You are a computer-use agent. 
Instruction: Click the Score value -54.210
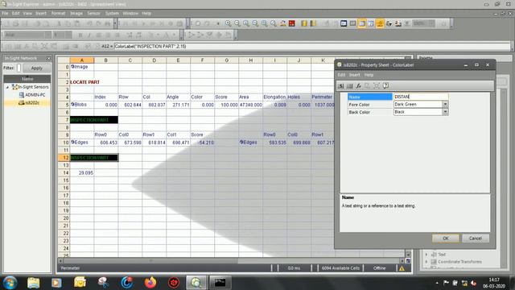coord(202,143)
